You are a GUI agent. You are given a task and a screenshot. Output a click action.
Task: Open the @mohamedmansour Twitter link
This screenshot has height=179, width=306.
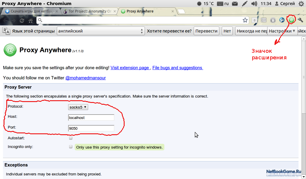(85, 78)
